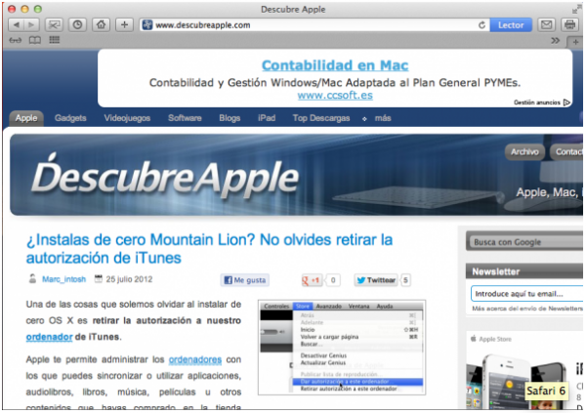Go back with the Safari back arrow
Image resolution: width=586 pixels, height=413 pixels.
click(16, 25)
